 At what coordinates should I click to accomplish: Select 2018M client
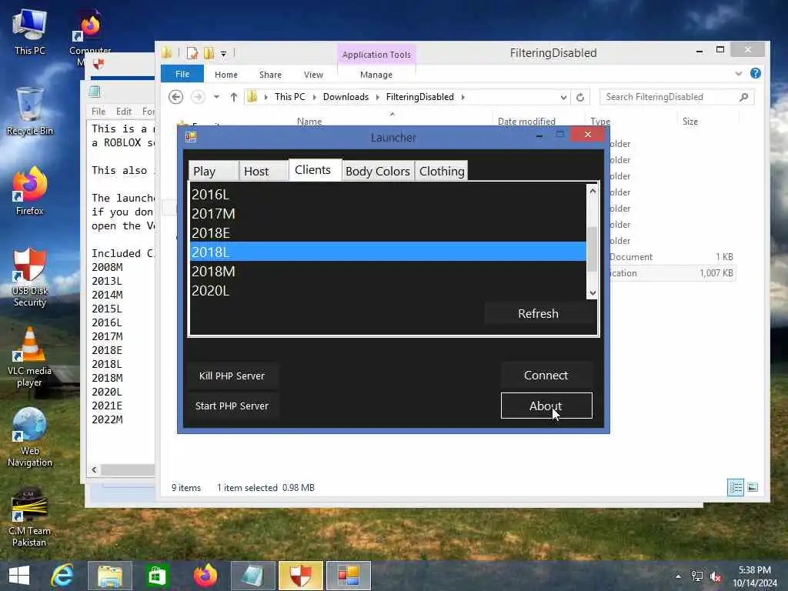pyautogui.click(x=388, y=272)
